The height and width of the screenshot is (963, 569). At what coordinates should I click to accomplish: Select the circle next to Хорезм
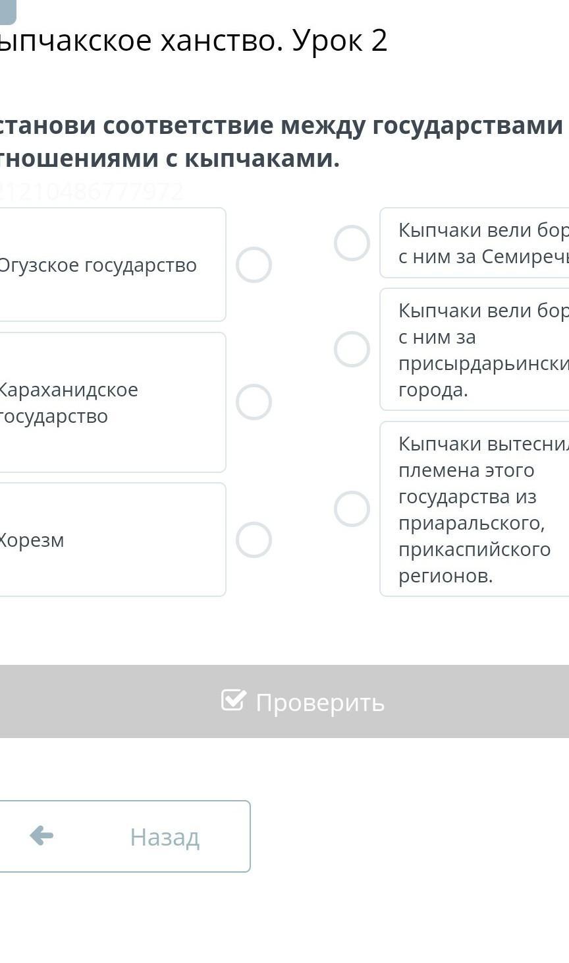pyautogui.click(x=254, y=540)
